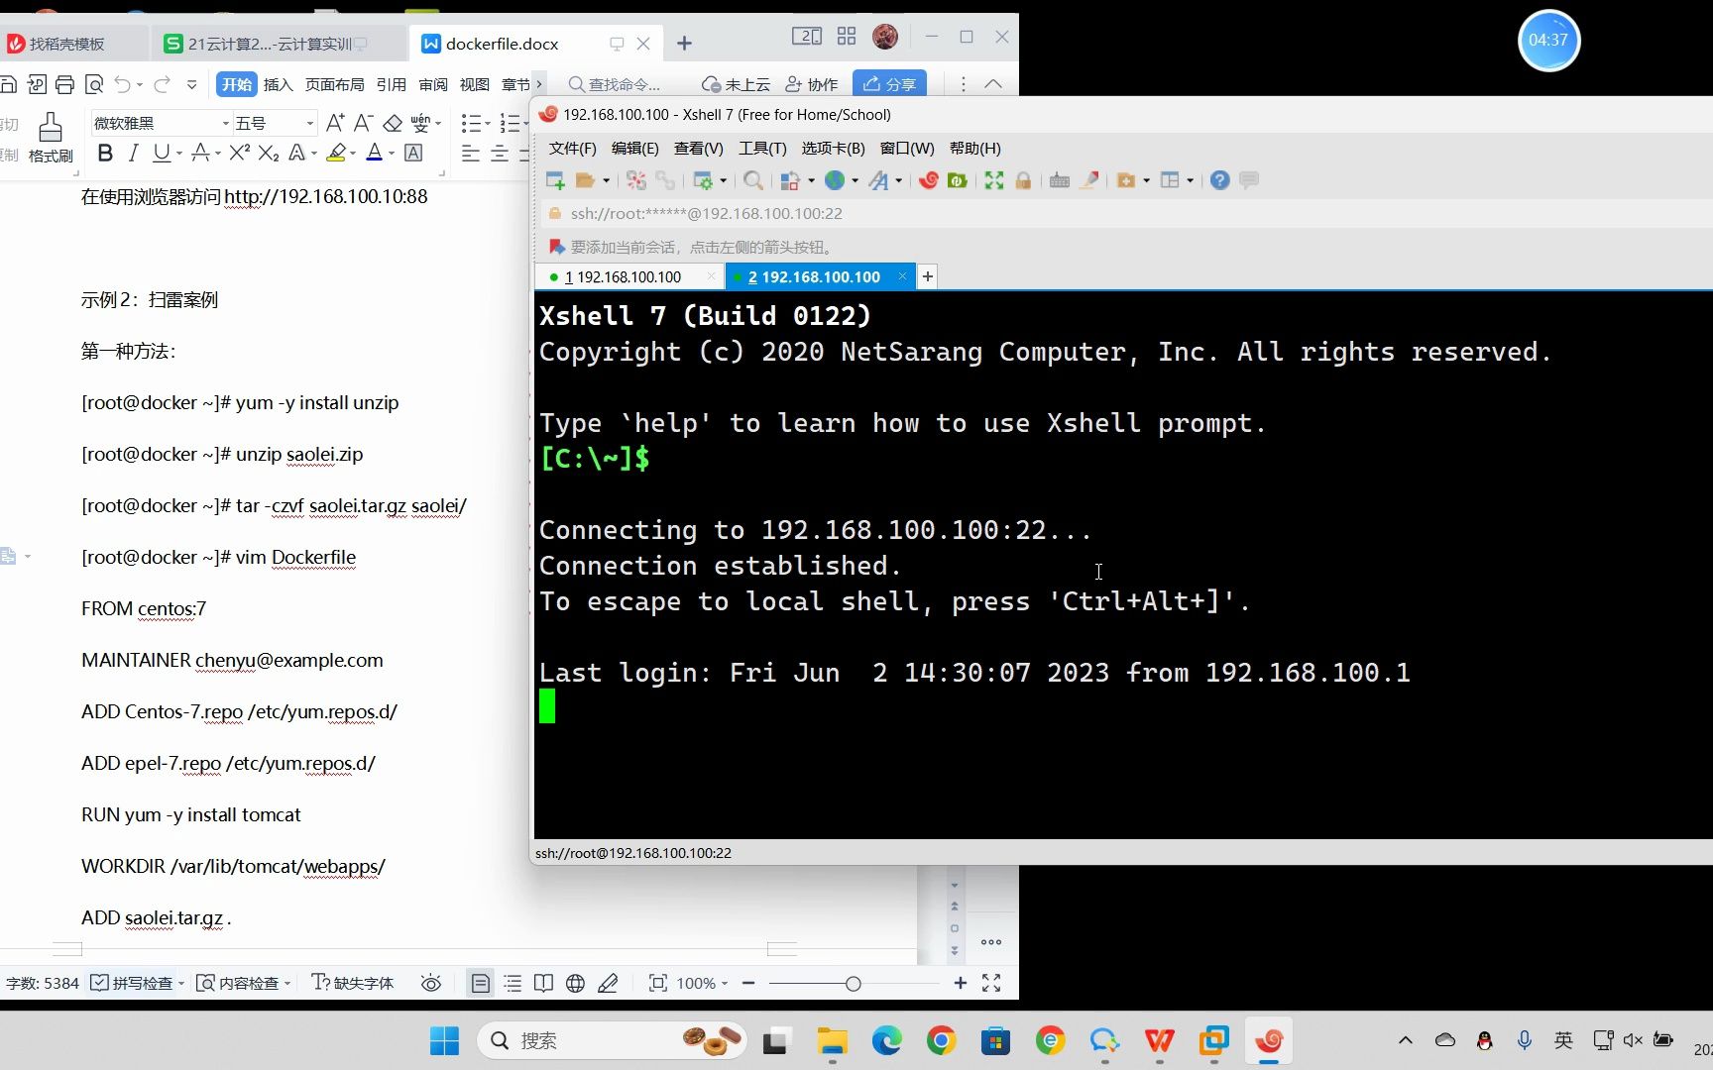
Task: Select the highlight pen icon in Xshell toolbar
Action: (x=1088, y=180)
